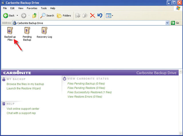183x136 pixels.
Task: Click Browse the files in my backup
Action: tap(25, 84)
